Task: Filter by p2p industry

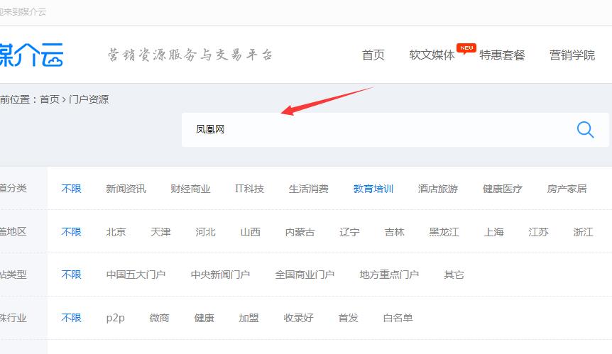Action: coord(115,318)
